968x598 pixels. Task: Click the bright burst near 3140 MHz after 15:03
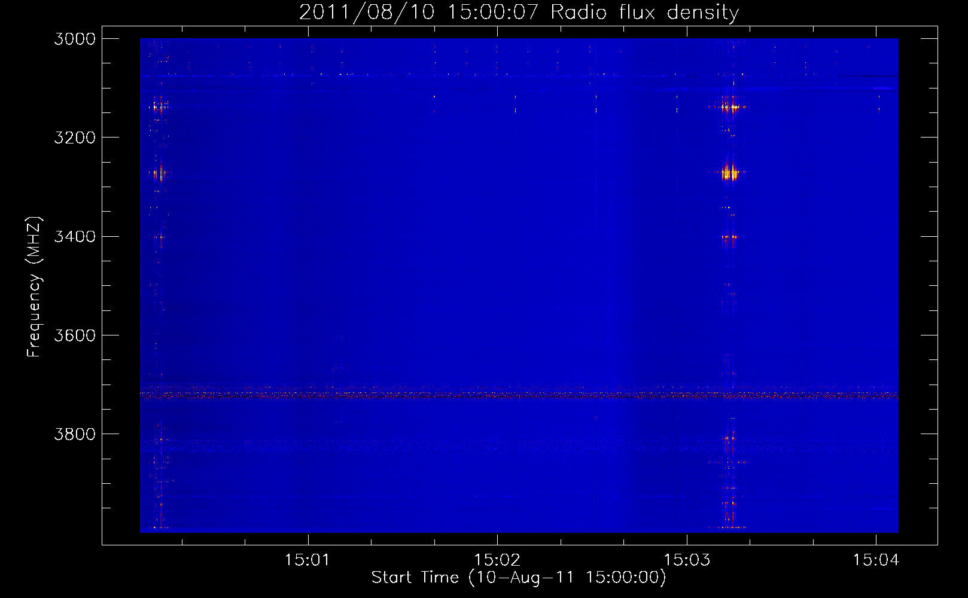(x=729, y=107)
